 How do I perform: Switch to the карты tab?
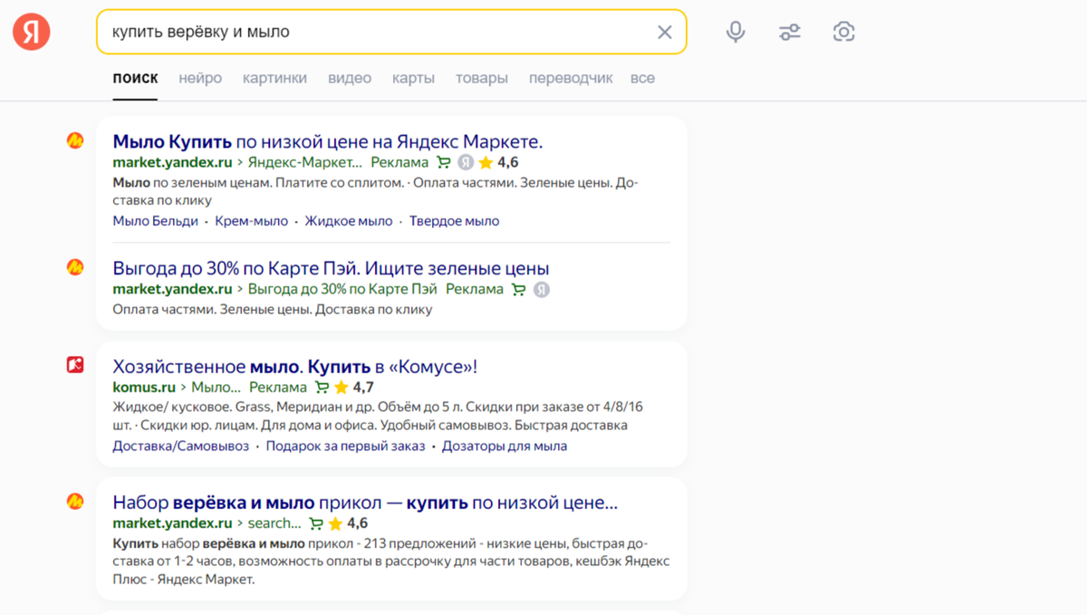point(413,78)
